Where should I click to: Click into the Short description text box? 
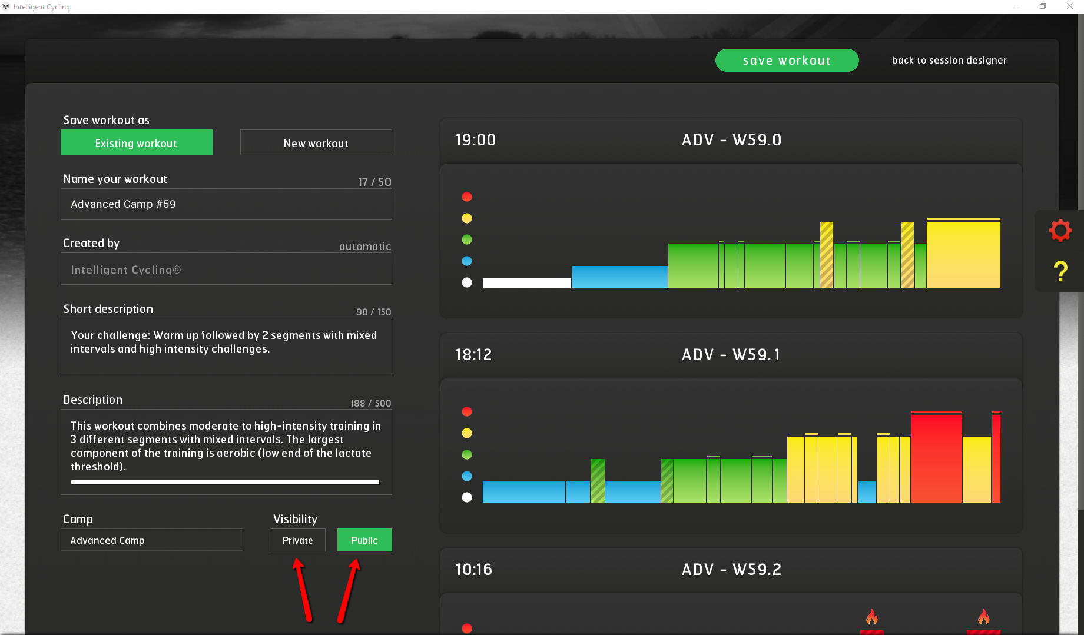coord(226,347)
